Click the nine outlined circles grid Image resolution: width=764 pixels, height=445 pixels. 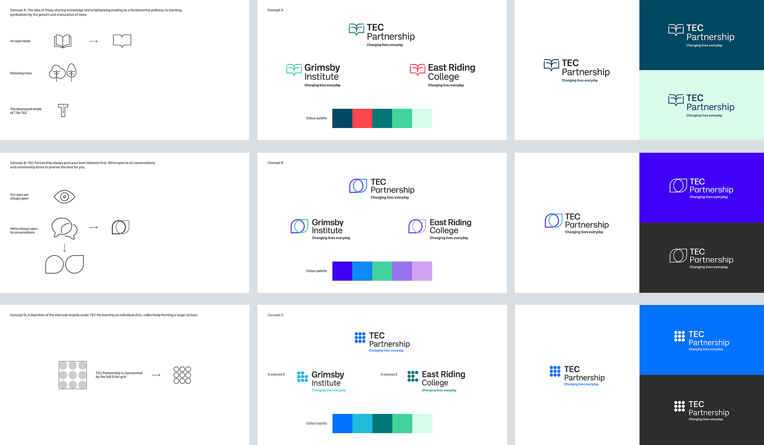point(182,375)
